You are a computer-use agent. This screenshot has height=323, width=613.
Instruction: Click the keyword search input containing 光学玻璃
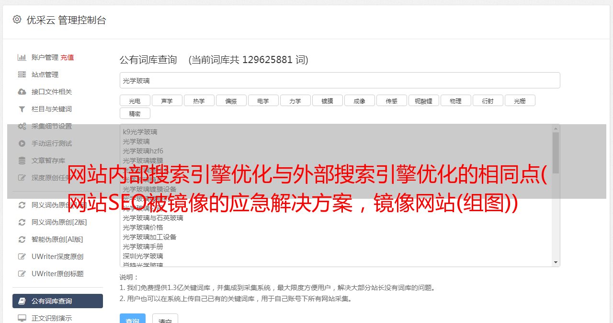pos(340,80)
